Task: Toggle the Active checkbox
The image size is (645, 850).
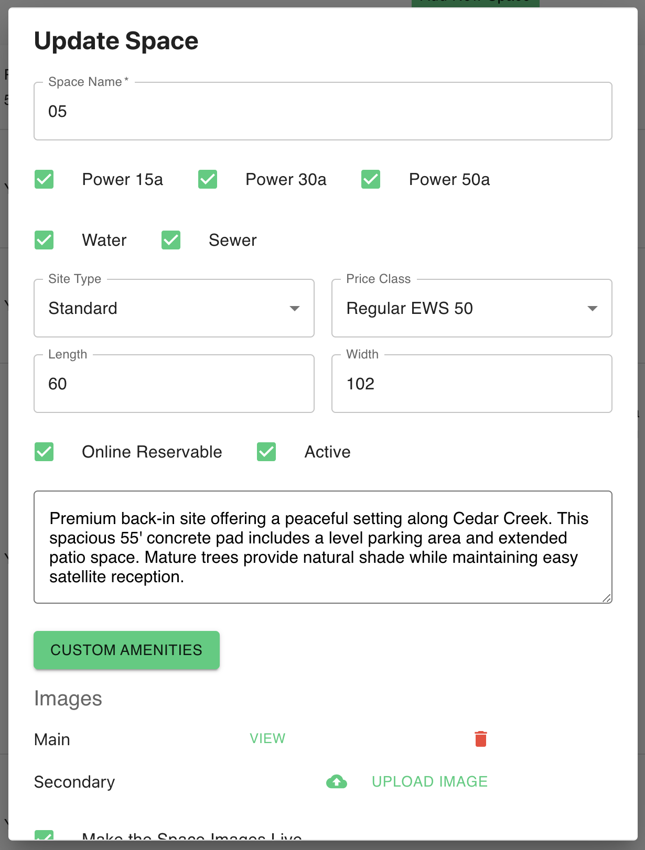Action: pyautogui.click(x=266, y=452)
